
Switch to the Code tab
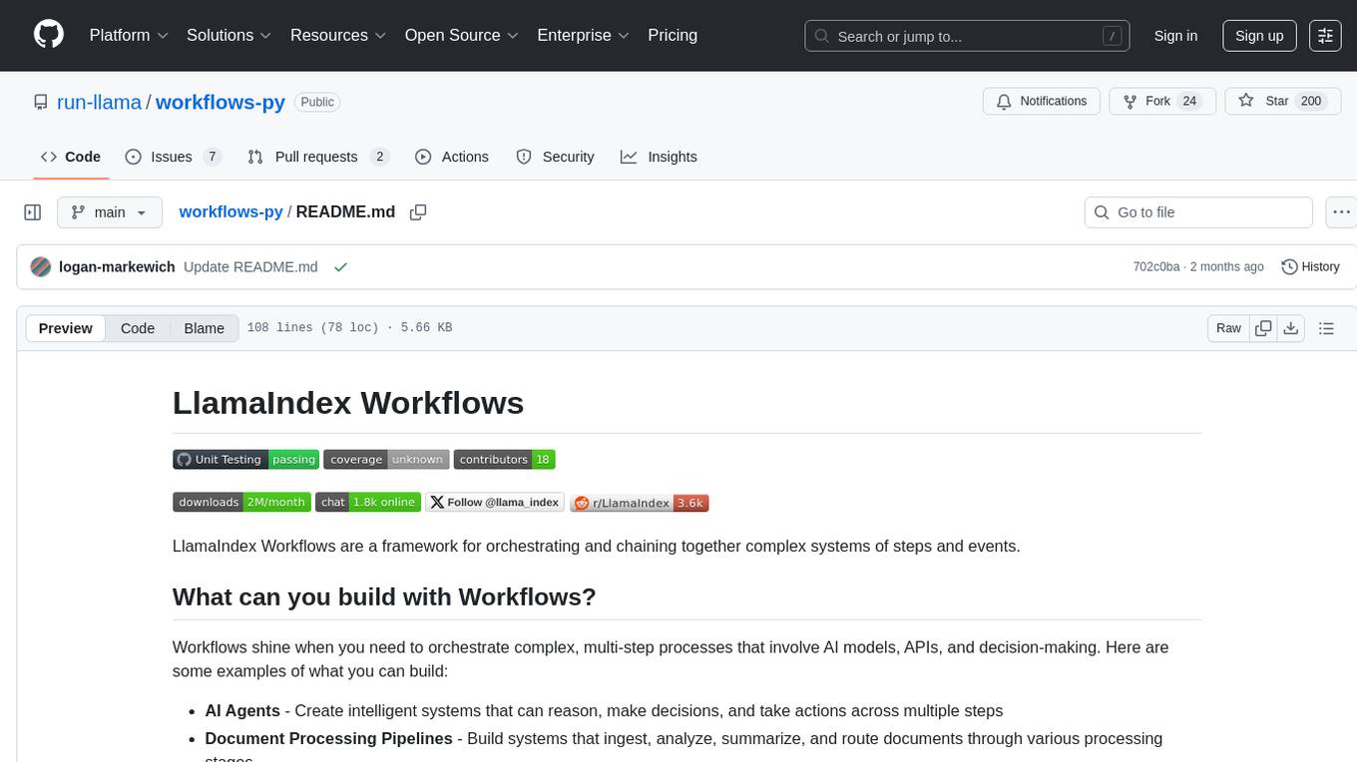click(x=71, y=157)
